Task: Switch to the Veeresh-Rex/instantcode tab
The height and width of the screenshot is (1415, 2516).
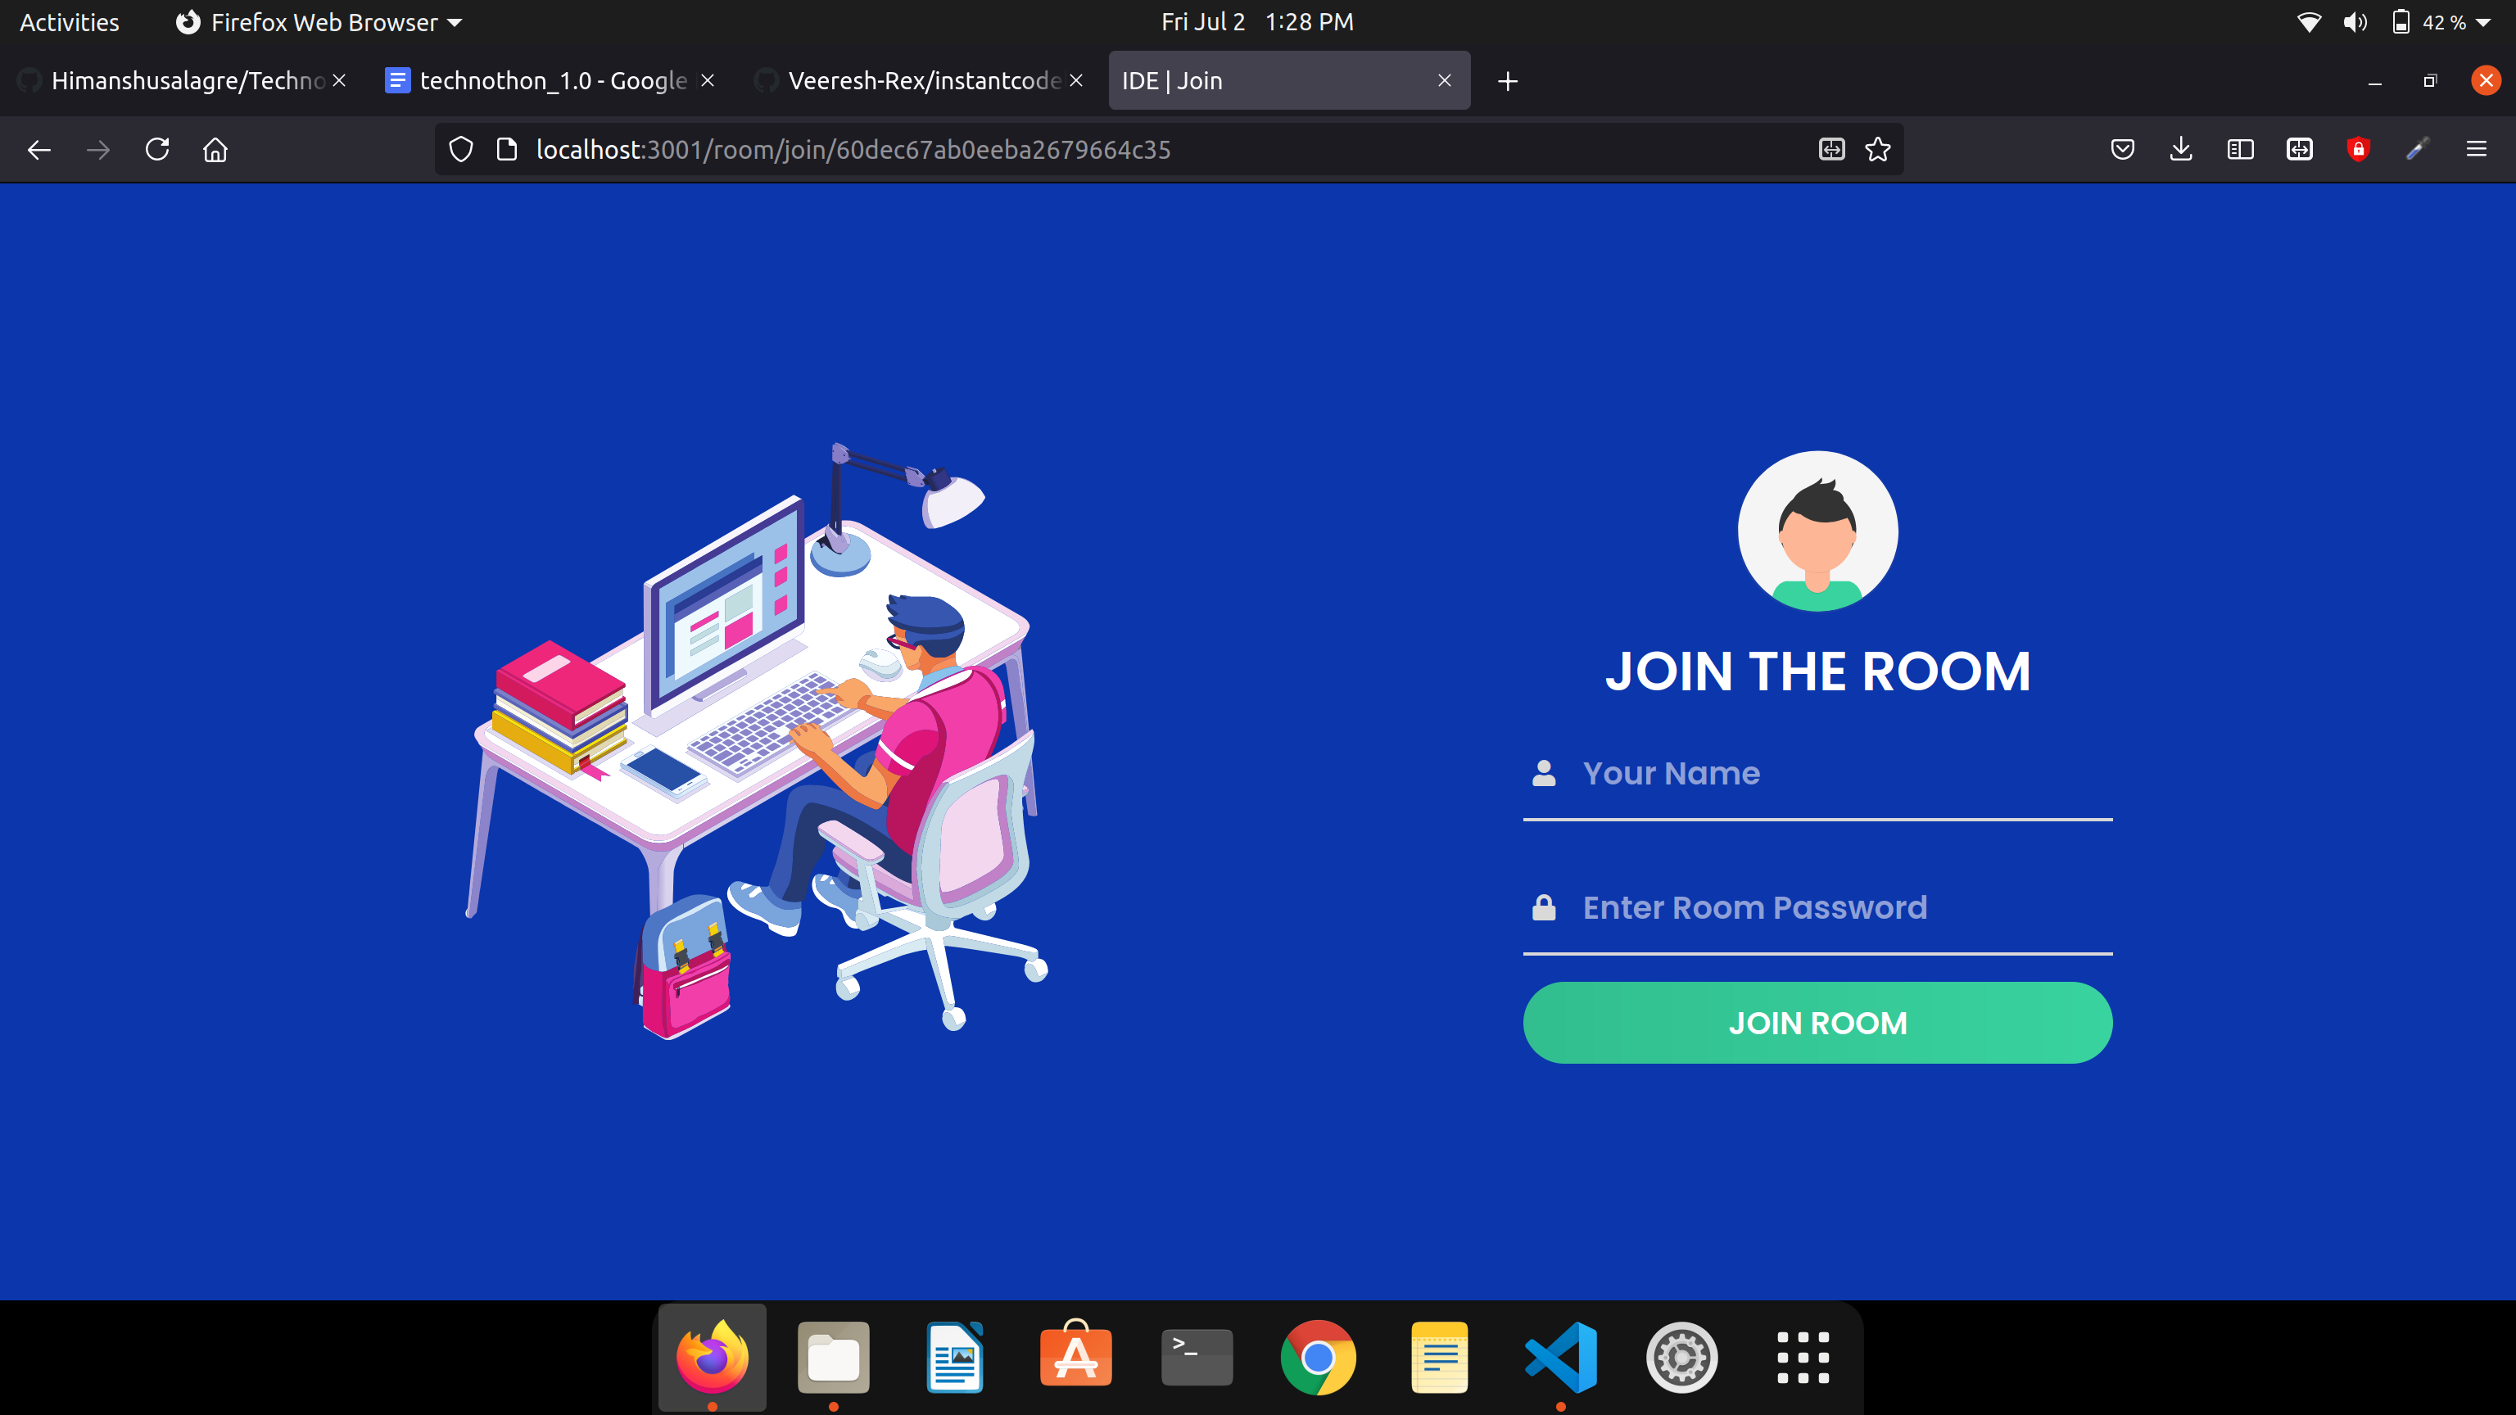Action: coord(921,81)
